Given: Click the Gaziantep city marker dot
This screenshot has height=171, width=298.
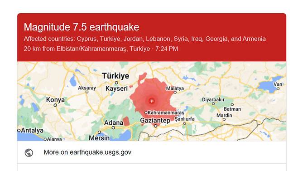Looking at the screenshot, I should tap(155, 126).
